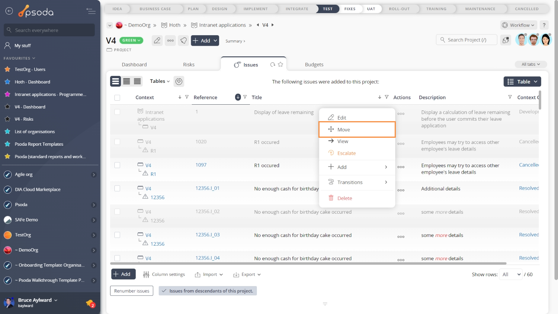Collapse the sidebar with the menu icon

tap(91, 11)
